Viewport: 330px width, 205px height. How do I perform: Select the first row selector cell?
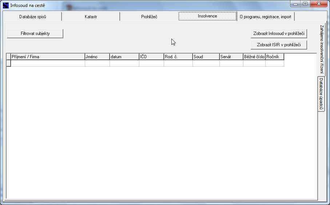coord(8,63)
